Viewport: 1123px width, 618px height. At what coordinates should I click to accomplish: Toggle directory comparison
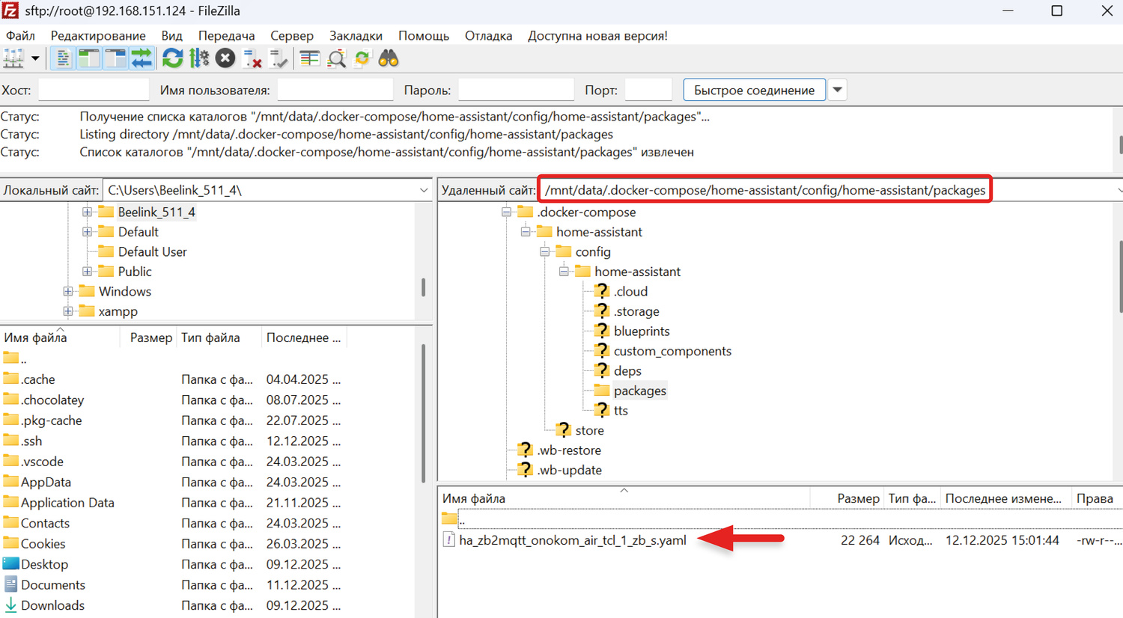pos(336,58)
